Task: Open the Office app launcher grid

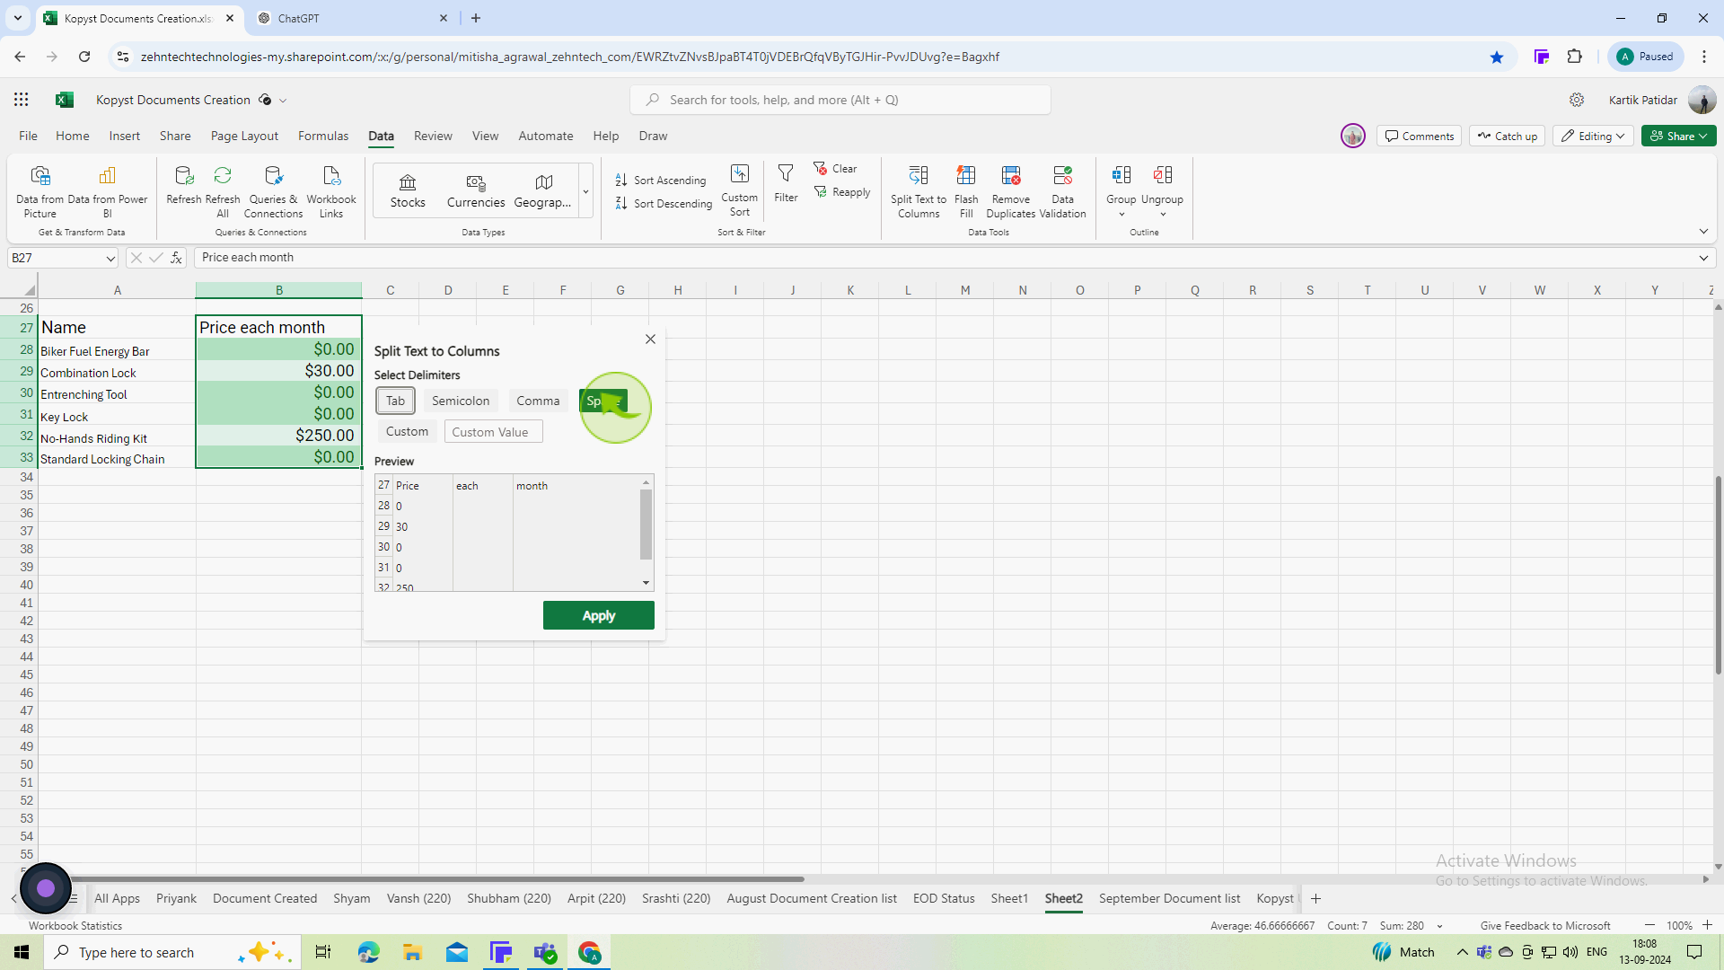Action: (x=22, y=100)
